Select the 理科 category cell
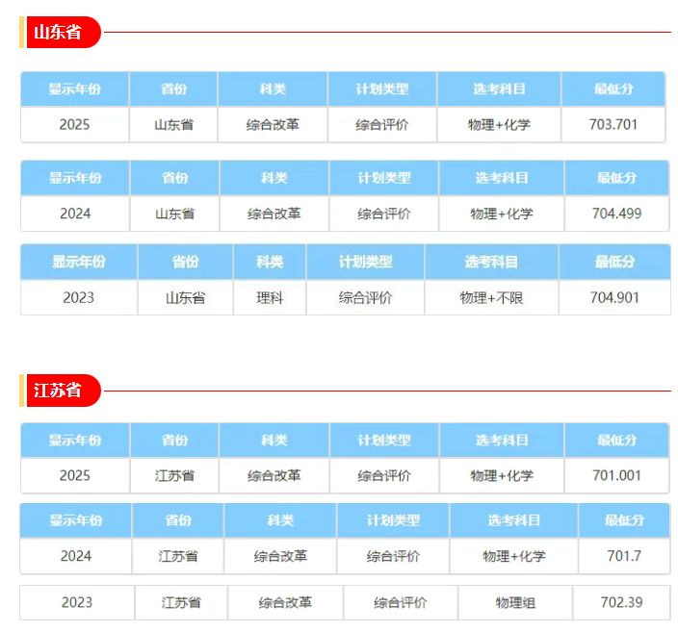 (x=270, y=298)
